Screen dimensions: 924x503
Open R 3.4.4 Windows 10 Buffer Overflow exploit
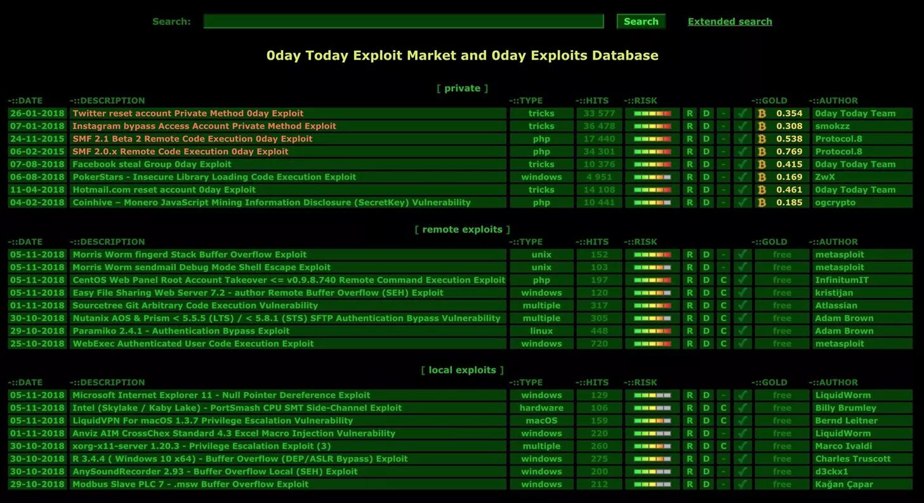[x=240, y=459]
